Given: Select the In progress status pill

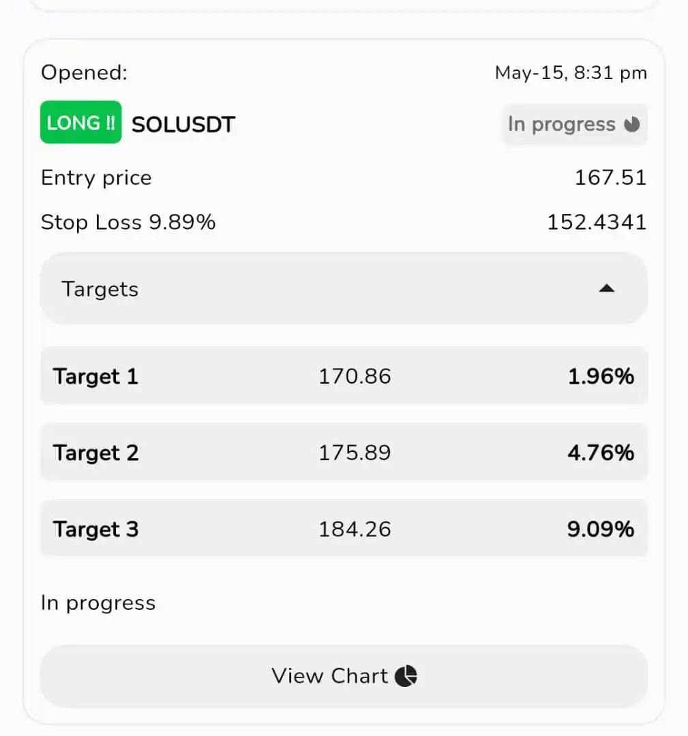Looking at the screenshot, I should pyautogui.click(x=574, y=125).
